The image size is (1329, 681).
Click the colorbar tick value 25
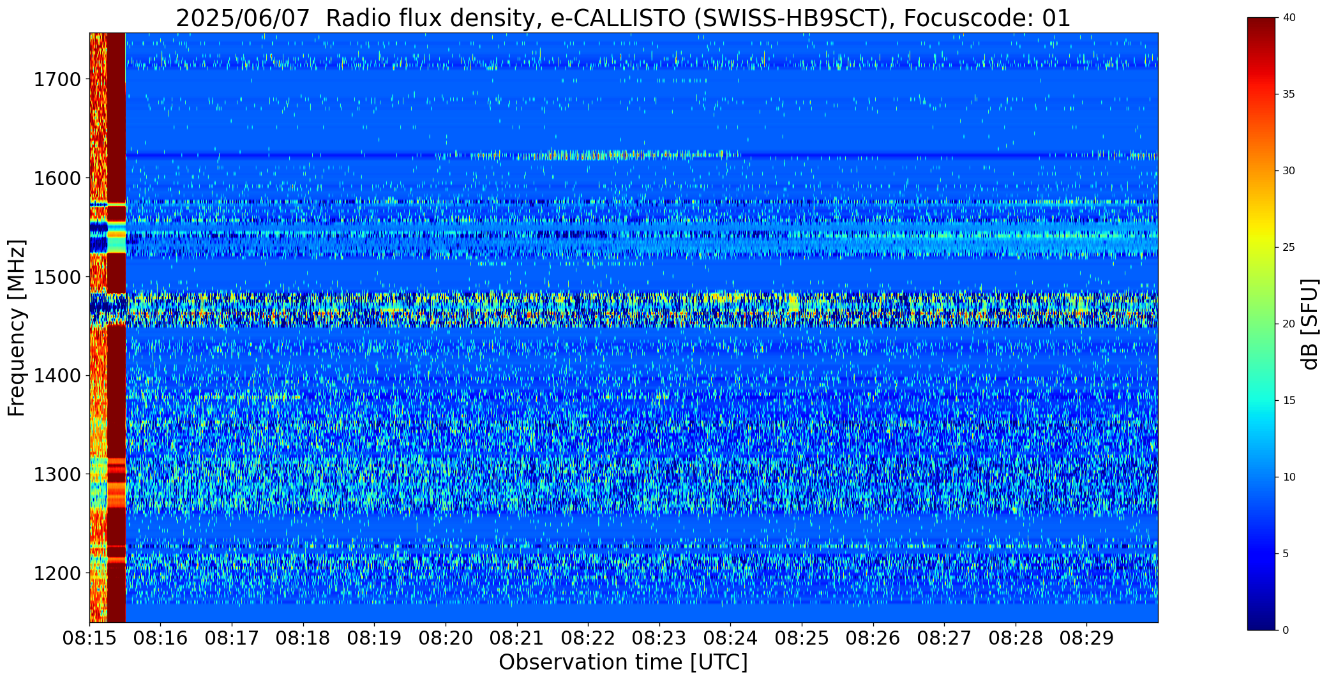click(x=1289, y=248)
